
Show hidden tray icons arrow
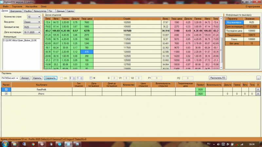coord(214,144)
